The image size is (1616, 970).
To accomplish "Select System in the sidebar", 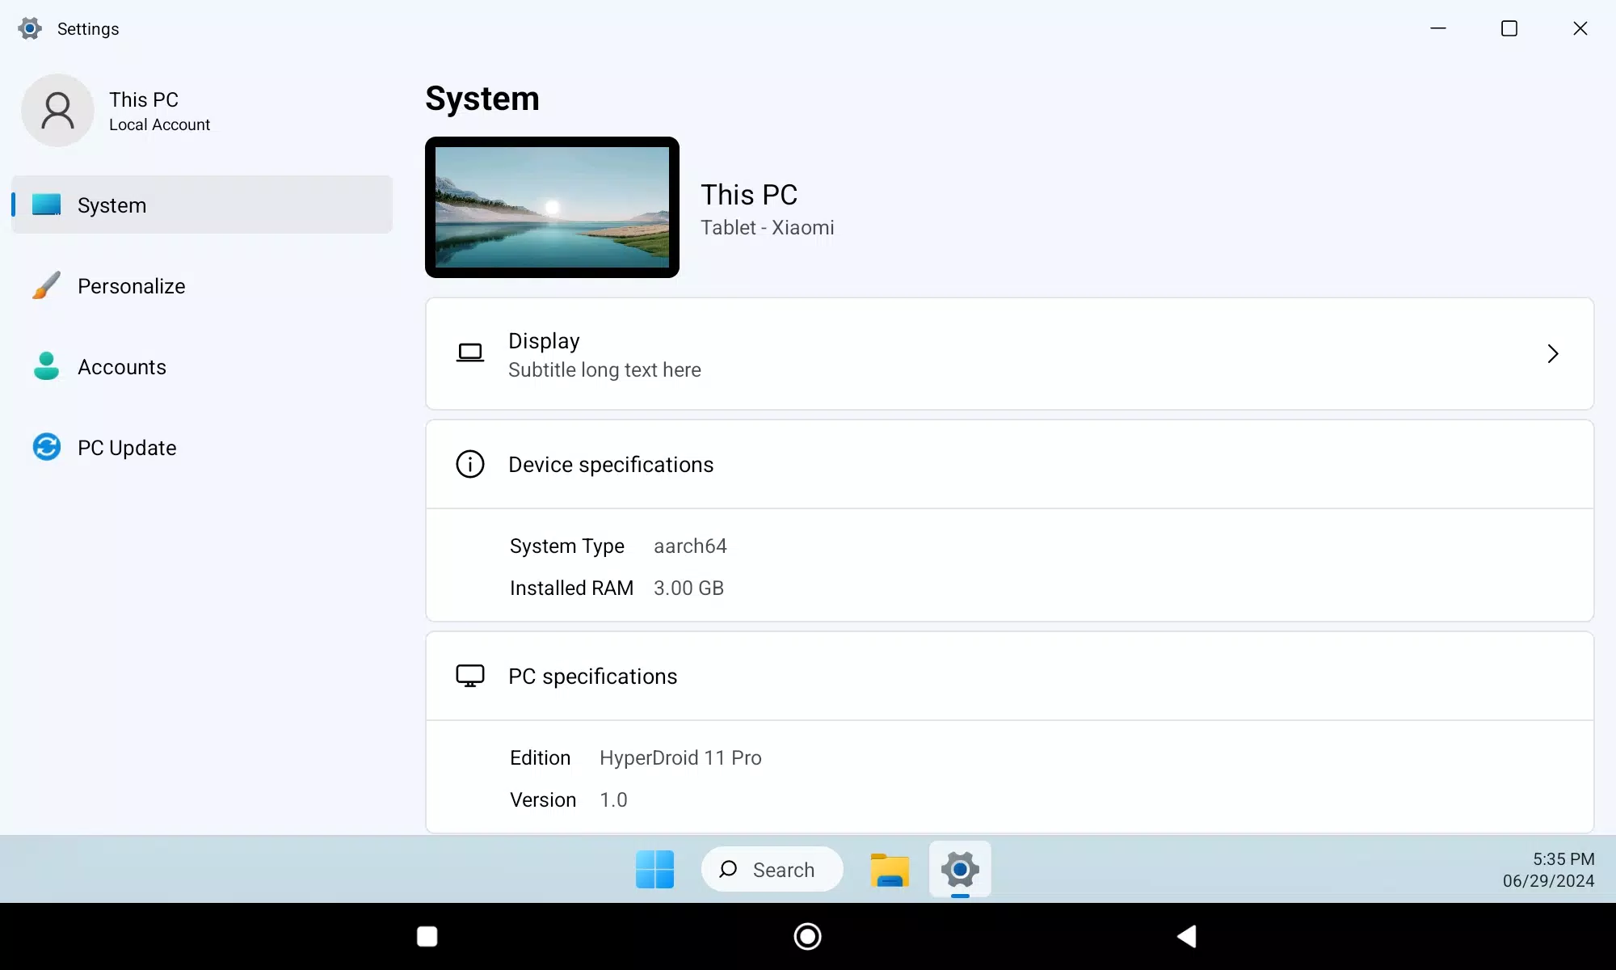I will coord(112,205).
